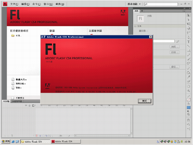Select the Pen tool
The height and width of the screenshot is (145, 193).
pyautogui.click(x=188, y=37)
